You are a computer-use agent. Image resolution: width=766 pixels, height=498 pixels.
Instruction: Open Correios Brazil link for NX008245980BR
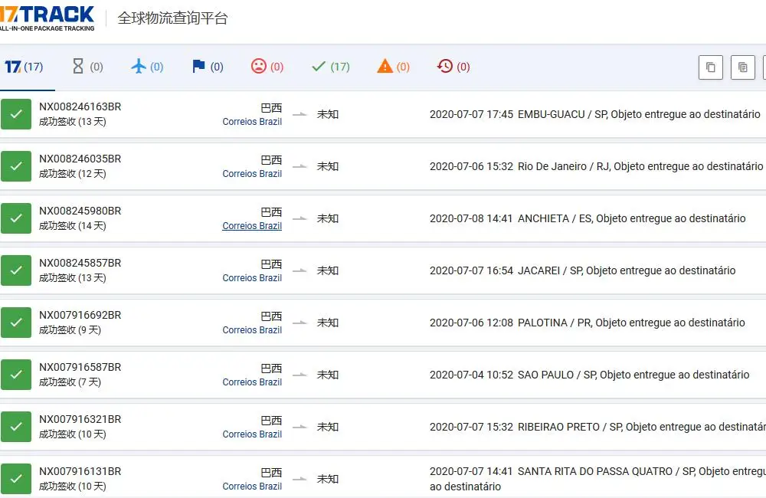[252, 226]
